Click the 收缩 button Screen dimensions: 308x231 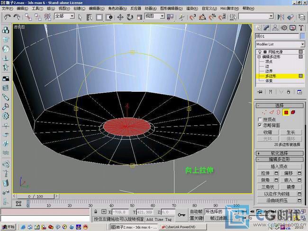click(x=268, y=132)
